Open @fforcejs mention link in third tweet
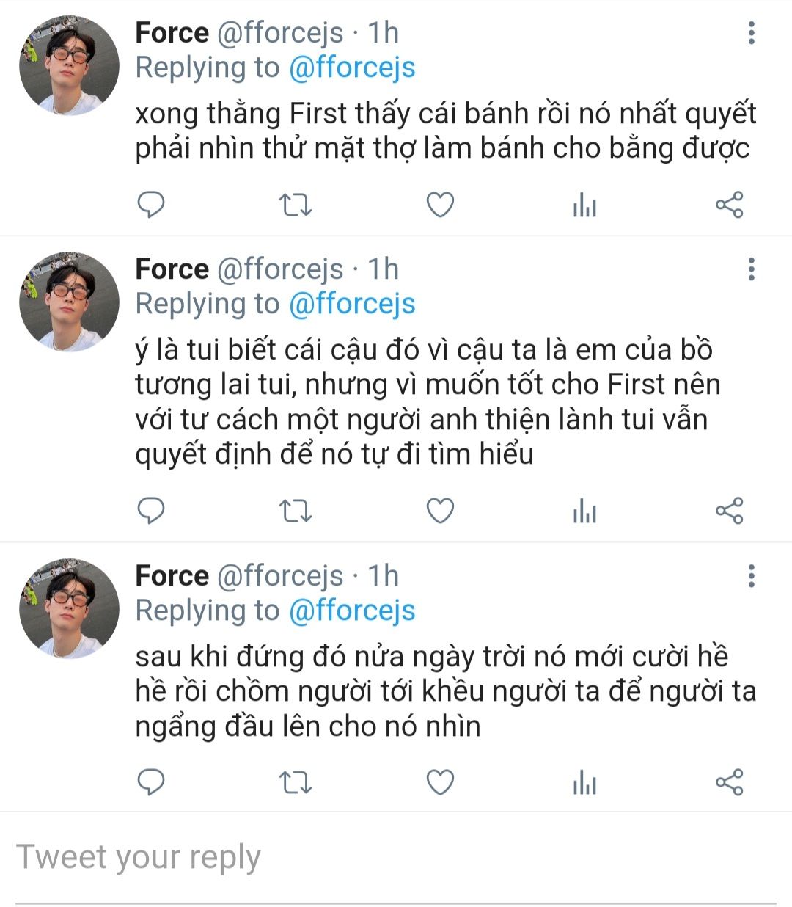The image size is (792, 907). tap(352, 611)
